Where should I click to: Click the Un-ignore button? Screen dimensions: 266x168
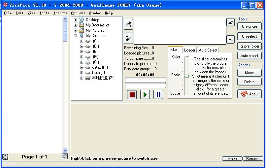[x=249, y=26]
